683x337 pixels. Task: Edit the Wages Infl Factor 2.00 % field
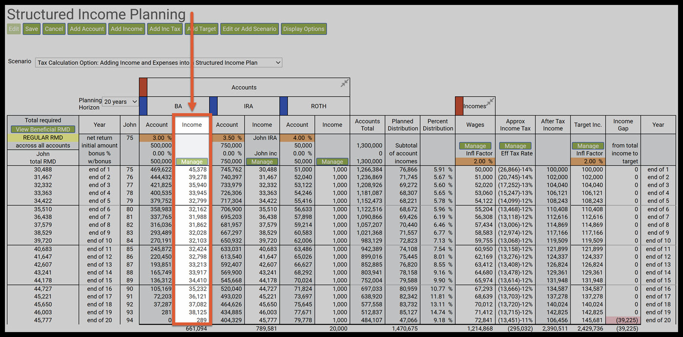[x=475, y=161]
